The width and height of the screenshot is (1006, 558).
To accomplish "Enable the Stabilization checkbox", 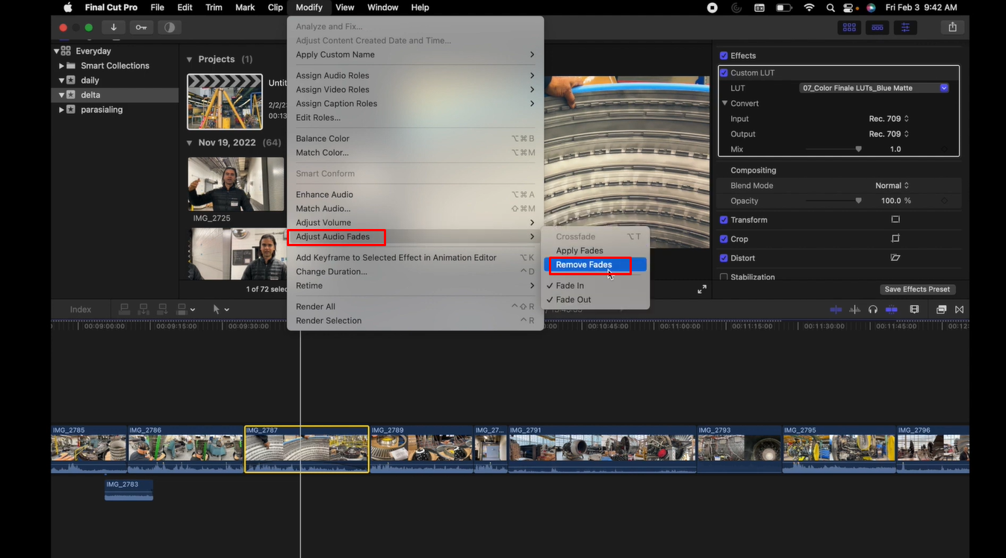I will pos(724,277).
